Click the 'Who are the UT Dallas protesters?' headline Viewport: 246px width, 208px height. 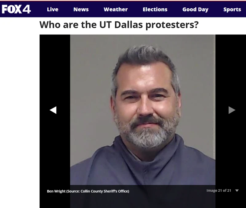click(x=119, y=25)
